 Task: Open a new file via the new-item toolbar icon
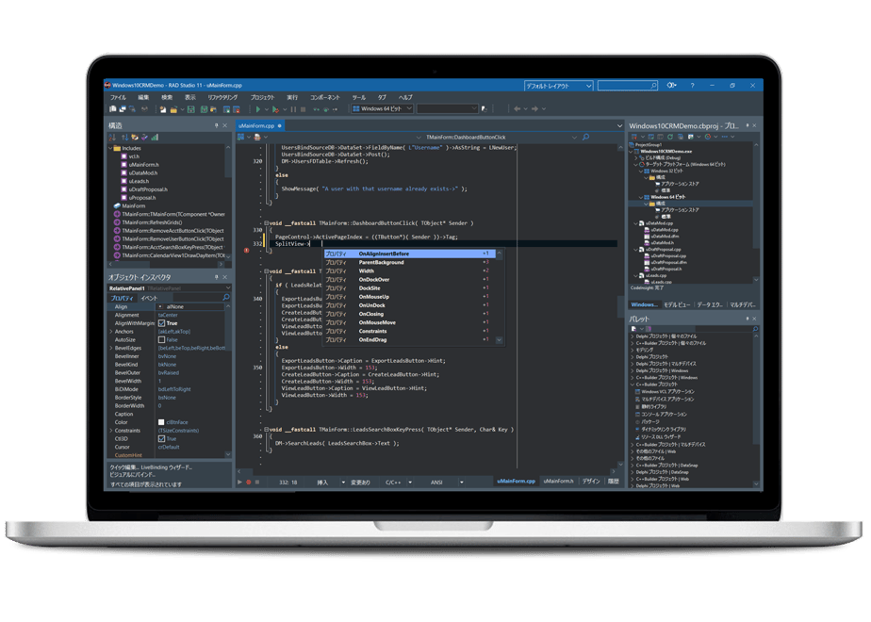point(162,108)
